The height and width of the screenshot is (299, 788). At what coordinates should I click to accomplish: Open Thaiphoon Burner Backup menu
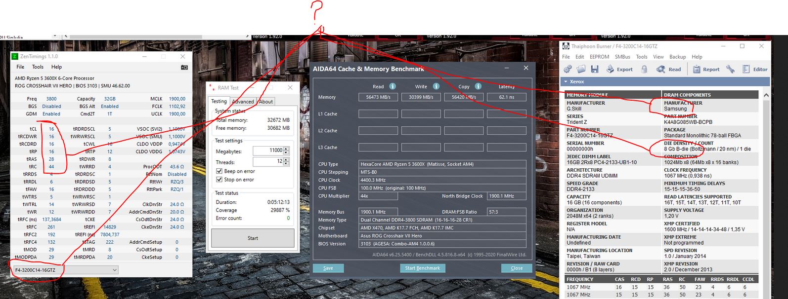coord(677,57)
